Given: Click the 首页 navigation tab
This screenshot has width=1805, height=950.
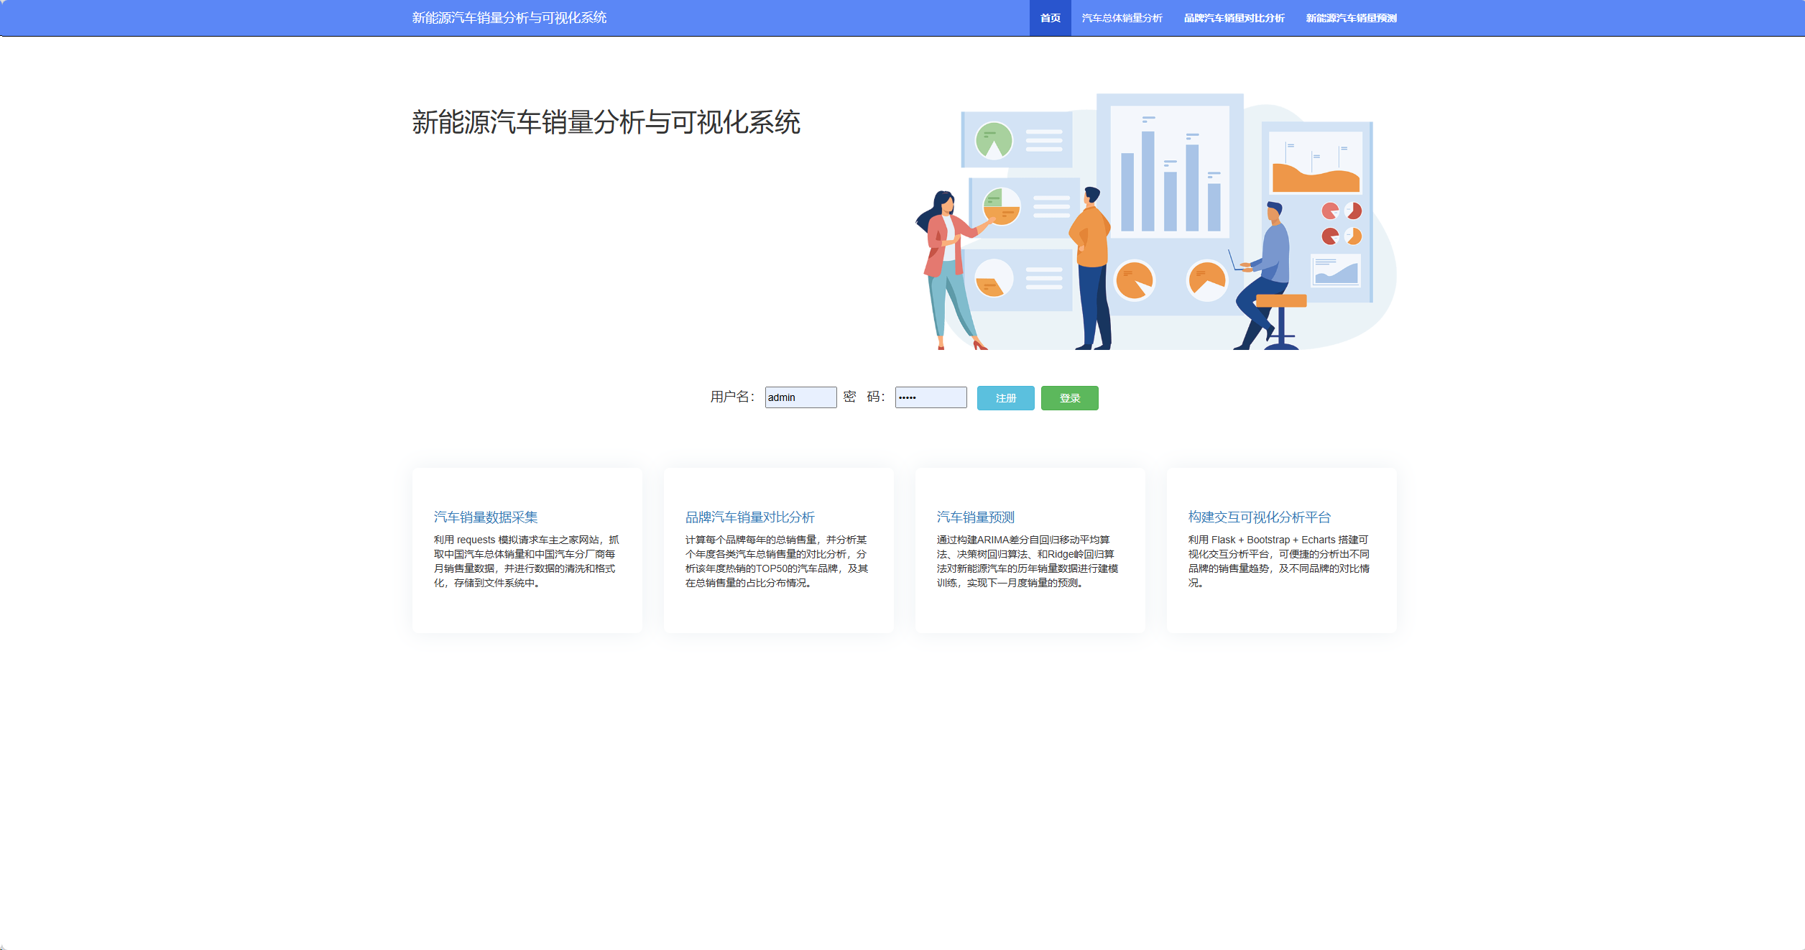Looking at the screenshot, I should tap(1050, 18).
